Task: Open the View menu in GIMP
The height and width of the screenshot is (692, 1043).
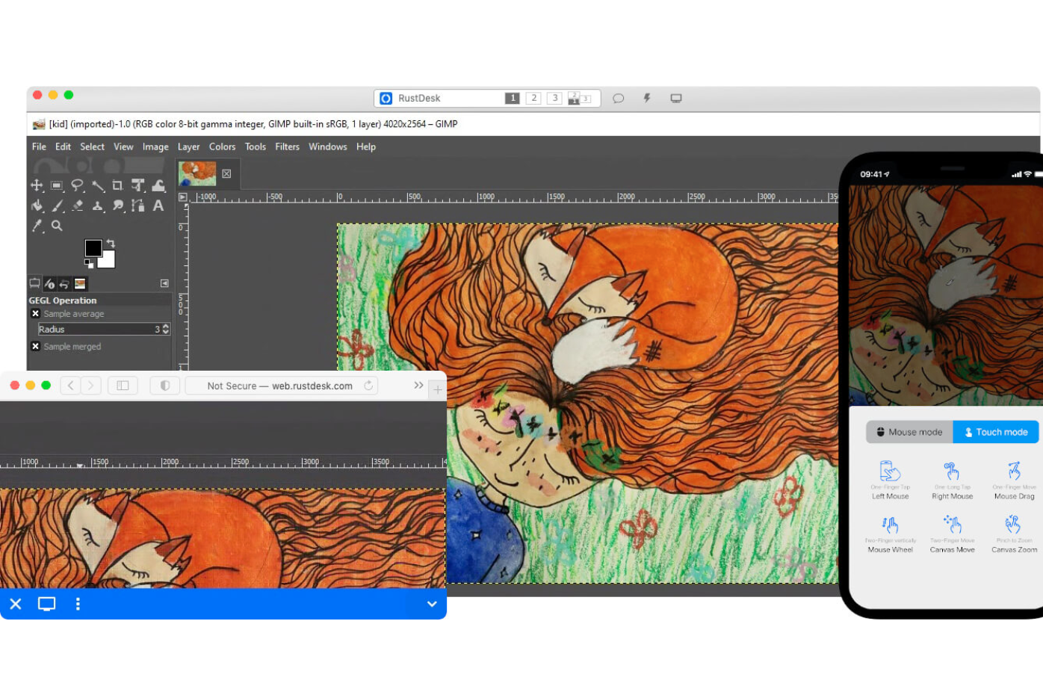Action: tap(123, 147)
